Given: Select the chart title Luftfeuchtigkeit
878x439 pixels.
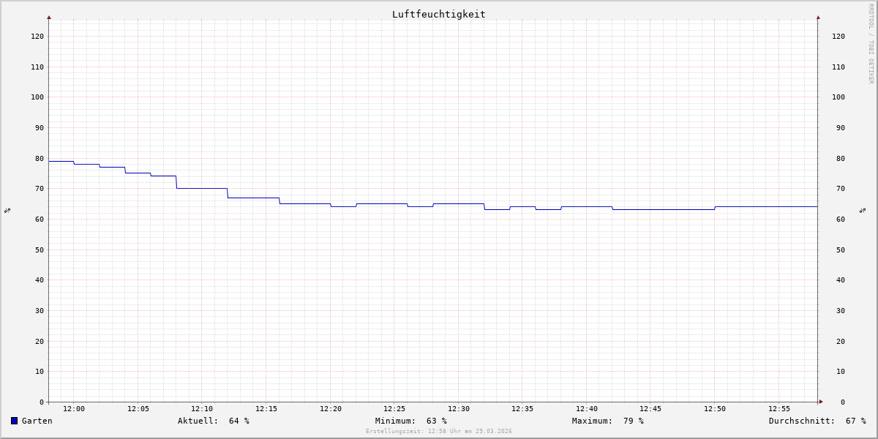Looking at the screenshot, I should [438, 14].
